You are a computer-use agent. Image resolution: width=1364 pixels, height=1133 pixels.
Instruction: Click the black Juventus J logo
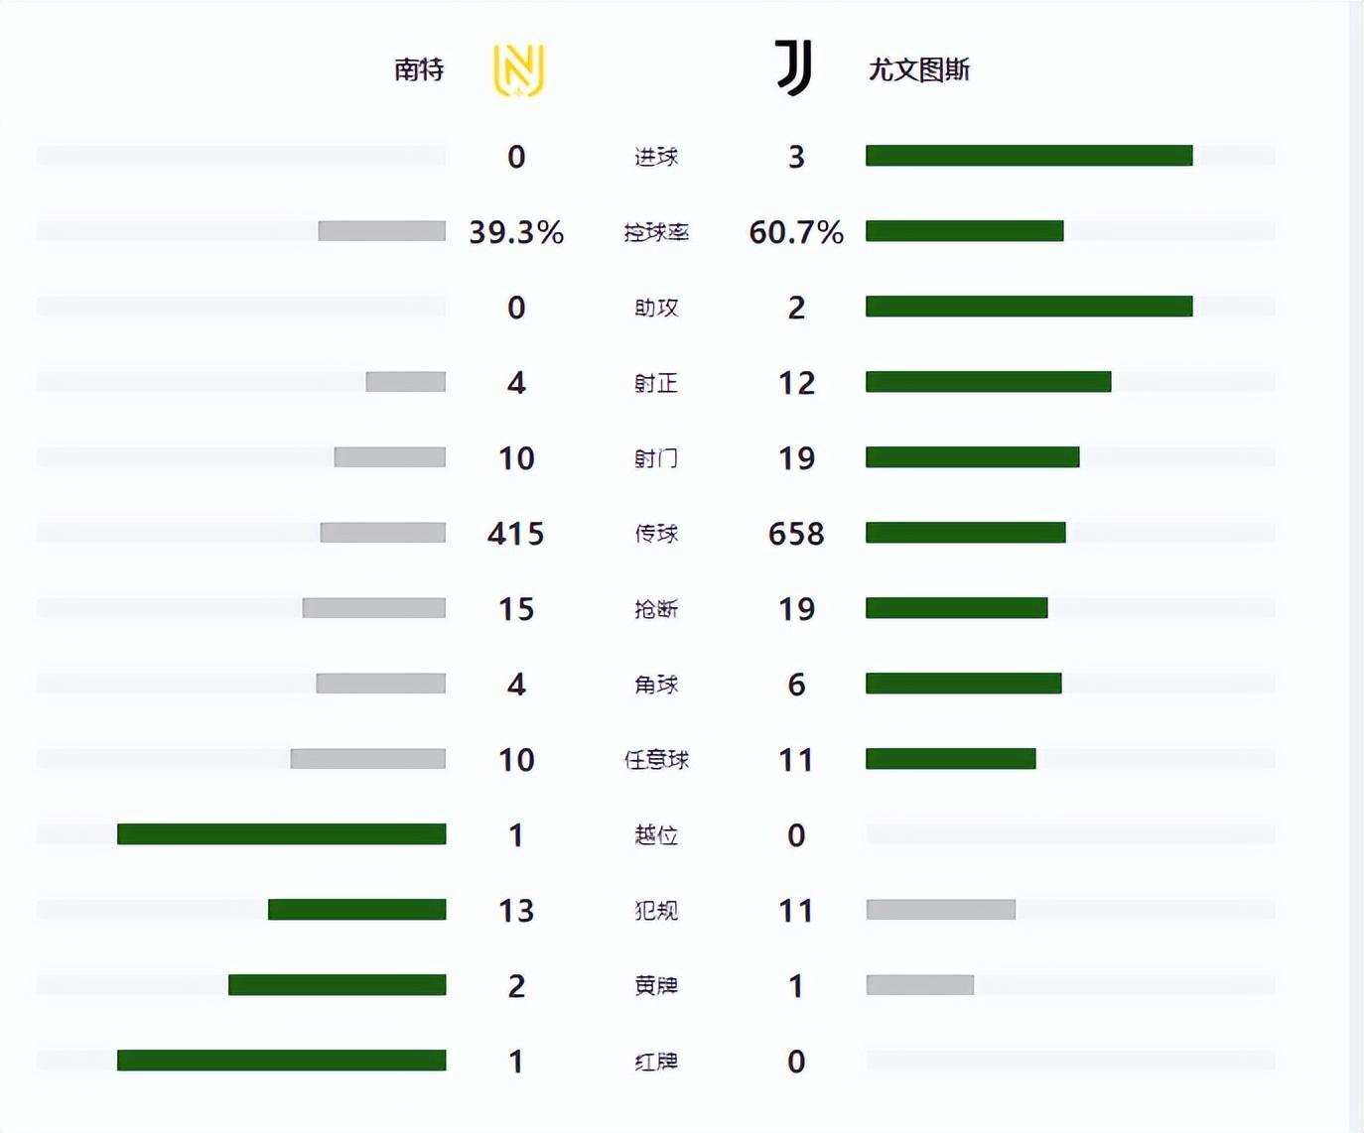click(x=794, y=68)
